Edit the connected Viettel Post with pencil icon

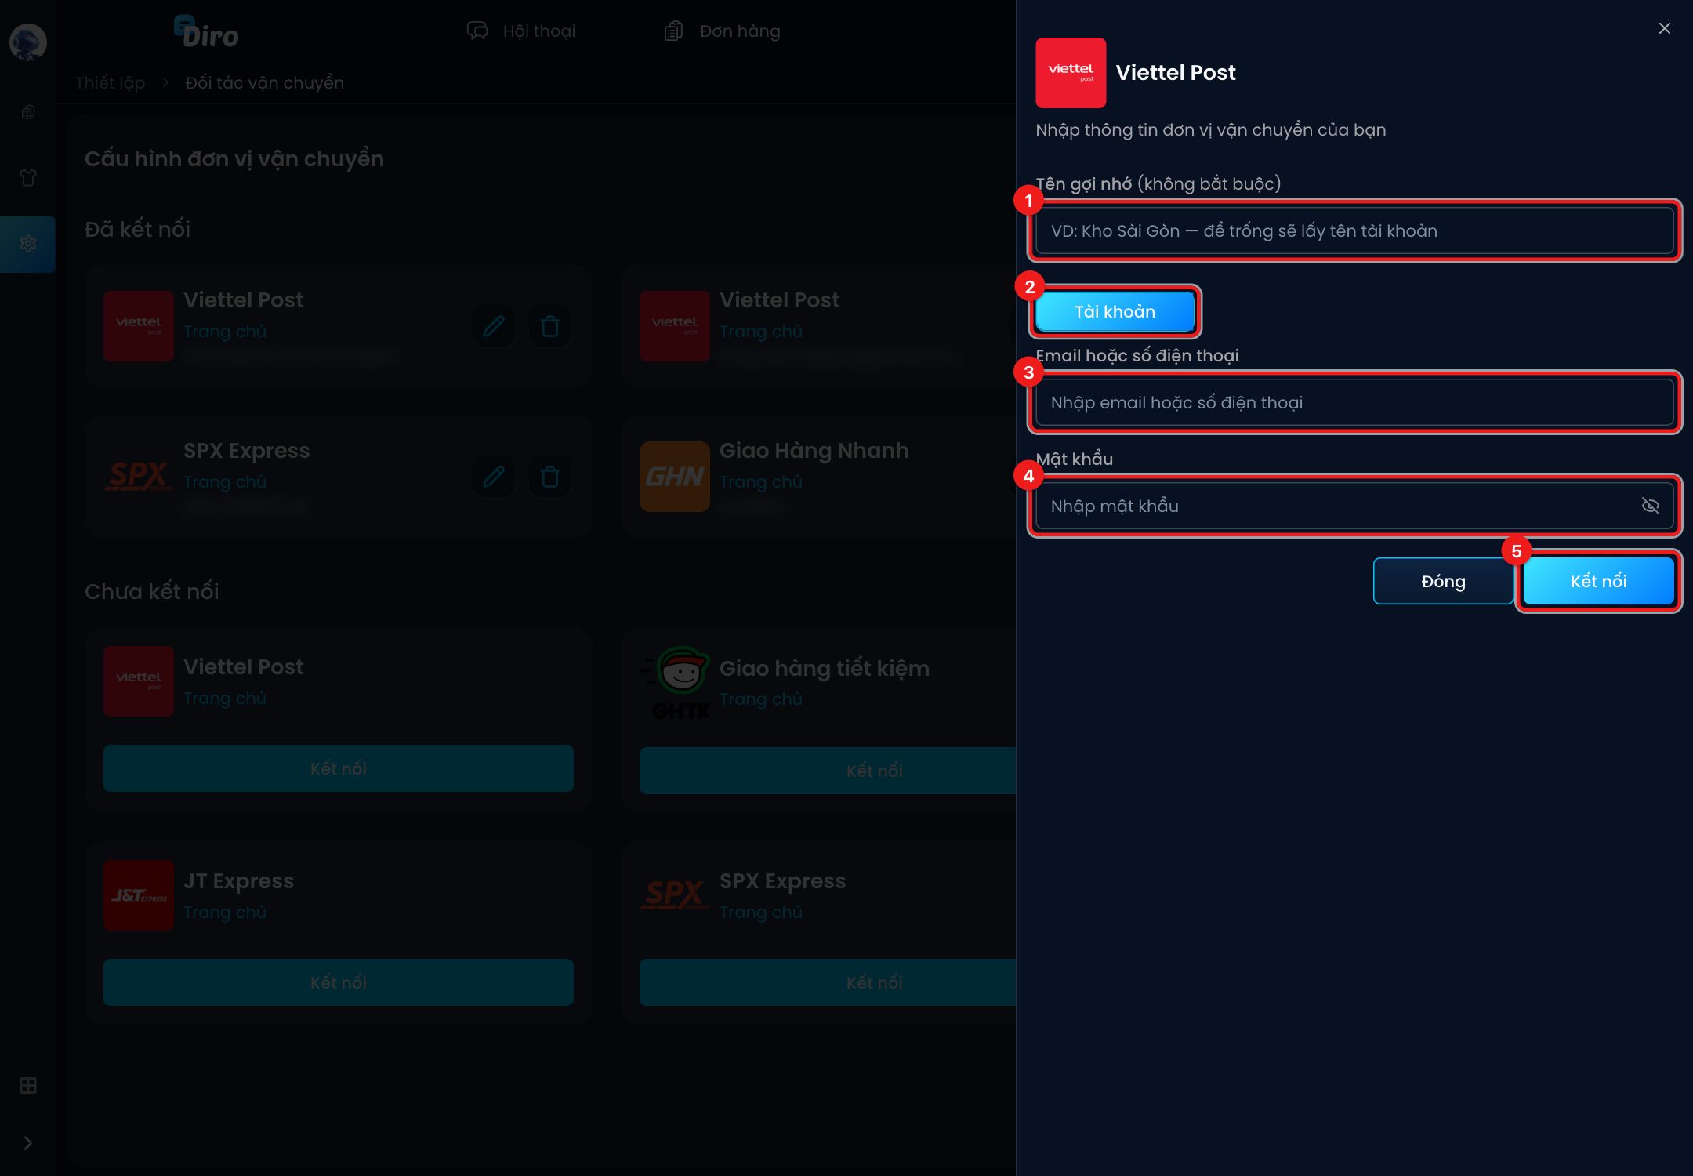coord(494,325)
